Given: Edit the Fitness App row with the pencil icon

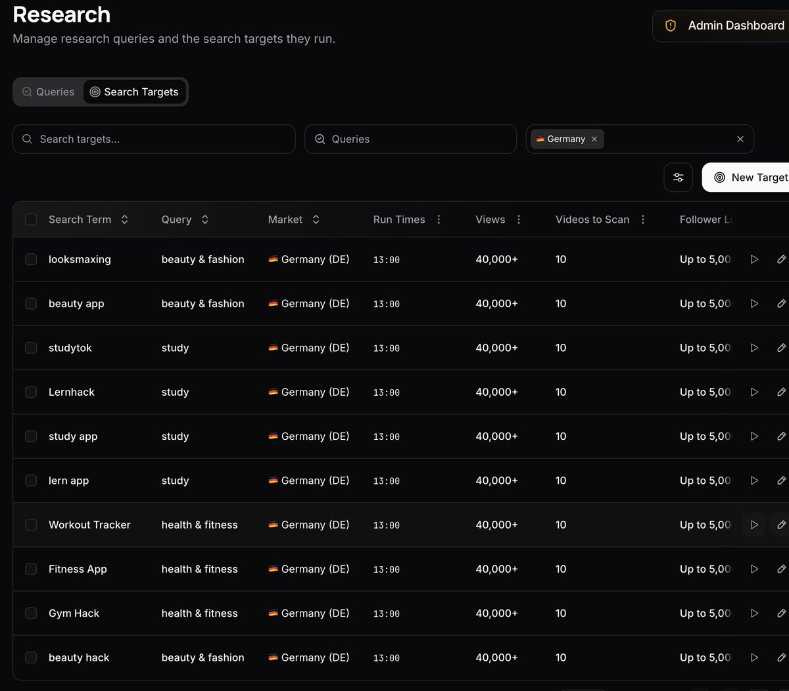Looking at the screenshot, I should tap(781, 569).
